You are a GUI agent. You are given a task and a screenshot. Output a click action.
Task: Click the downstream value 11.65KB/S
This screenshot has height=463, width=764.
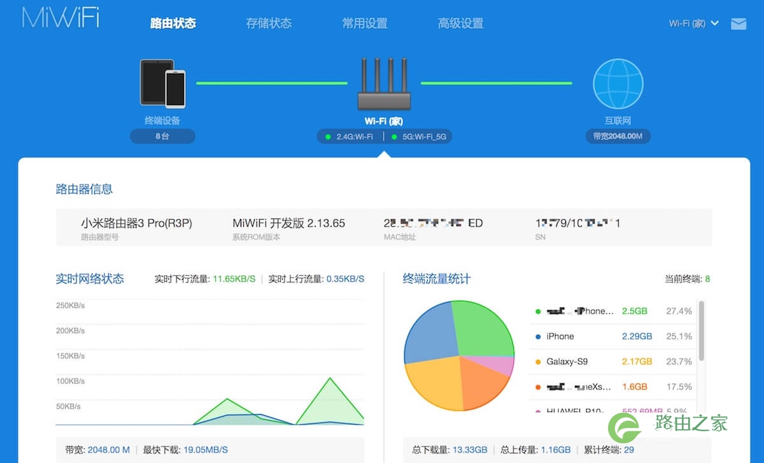tap(234, 279)
